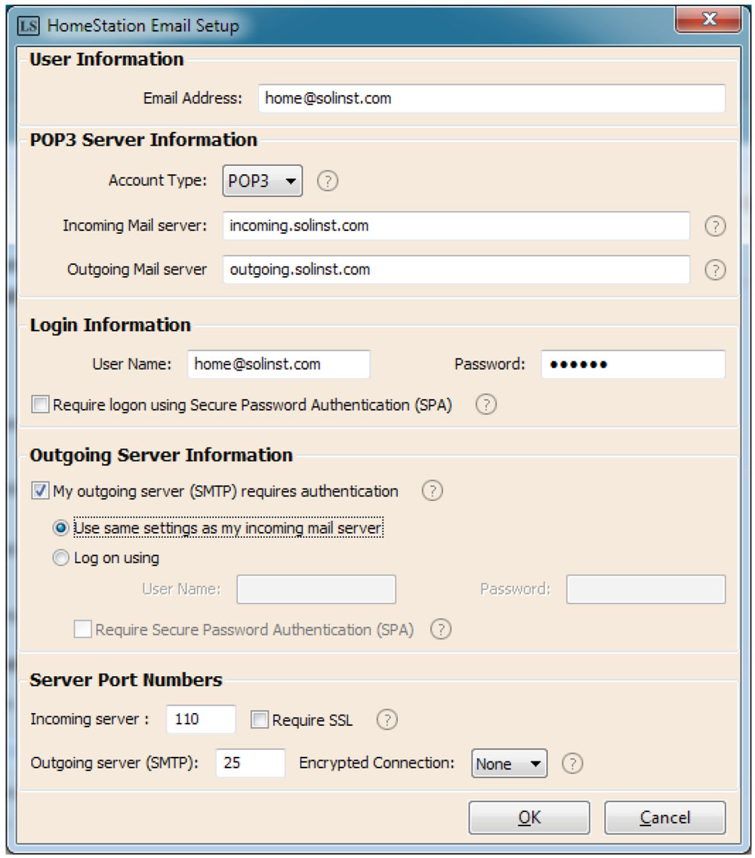Select the Log on using radio button
This screenshot has width=755, height=858.
(x=60, y=558)
